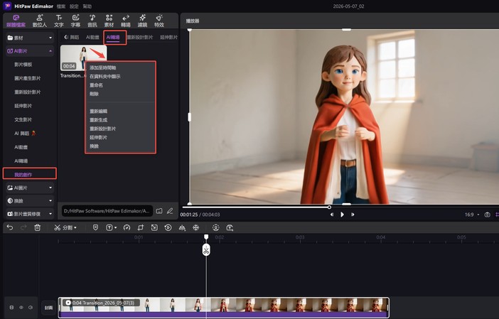
Task: Open the 16:9 aspect ratio dropdown
Action: tap(472, 215)
